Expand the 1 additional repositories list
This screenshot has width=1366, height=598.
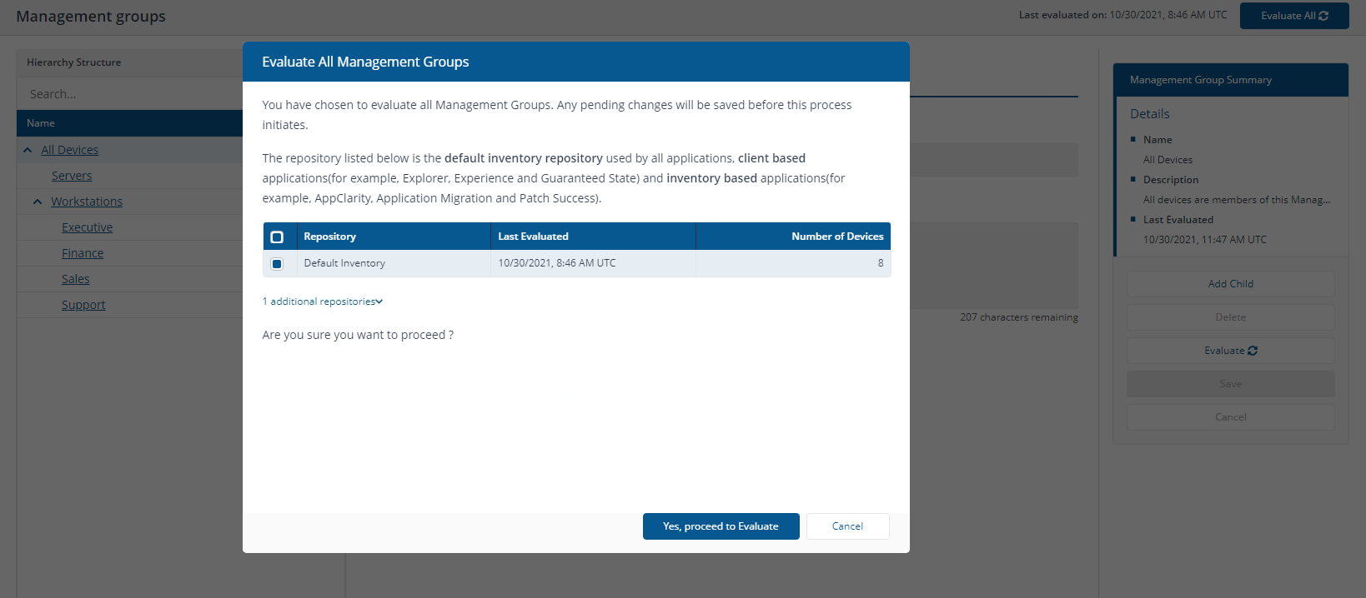[322, 301]
